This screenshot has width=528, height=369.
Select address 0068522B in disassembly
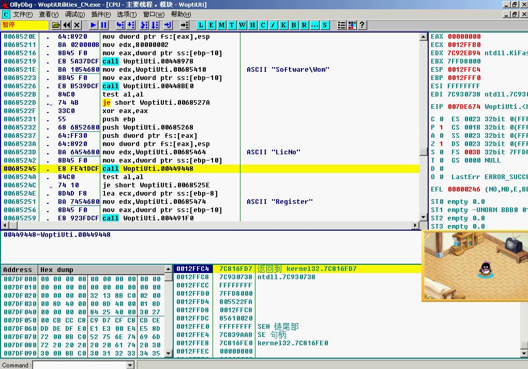coord(20,94)
